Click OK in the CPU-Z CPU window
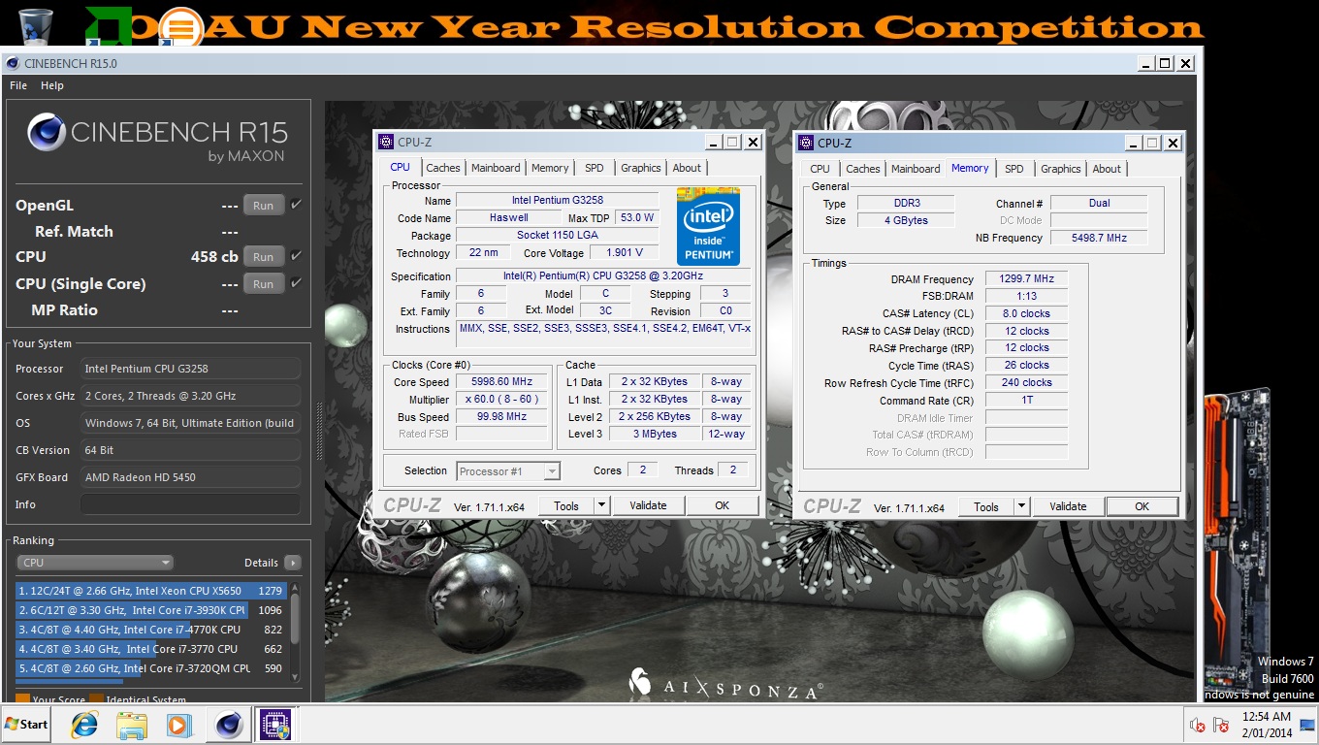This screenshot has height=745, width=1319. click(x=722, y=505)
